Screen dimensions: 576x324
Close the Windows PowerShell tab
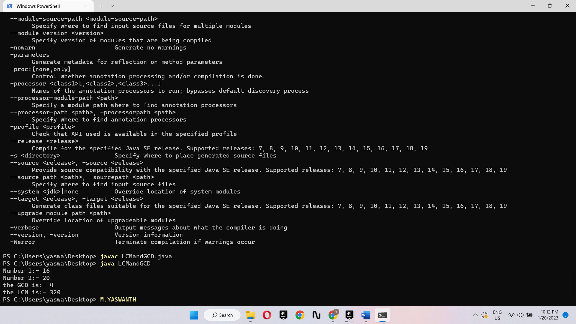click(85, 6)
